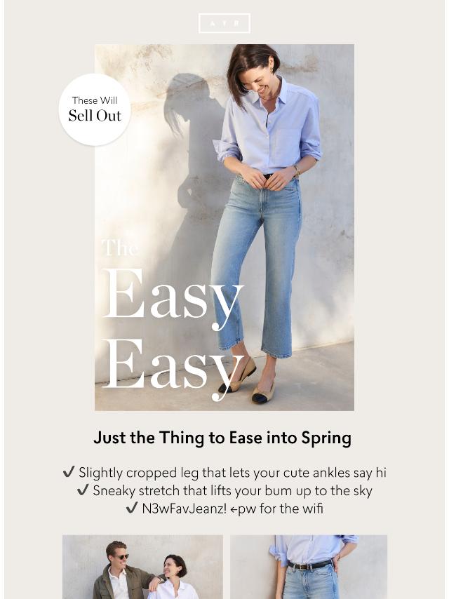449x599 pixels.
Task: Open the belted jeans close-up thumbnail
Action: pos(309,567)
